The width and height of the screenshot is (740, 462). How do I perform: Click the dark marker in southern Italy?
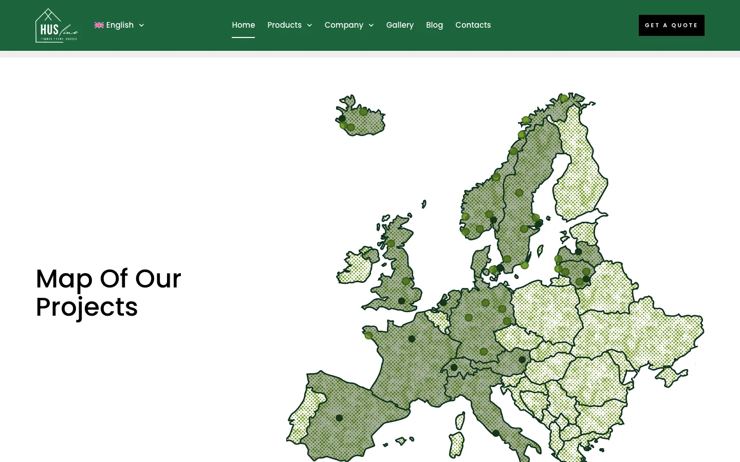point(496,433)
